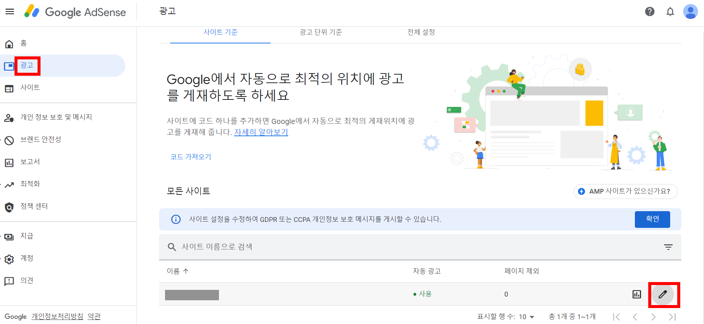
Task: Click the 정책 센터 shield icon
Action: coord(9,207)
